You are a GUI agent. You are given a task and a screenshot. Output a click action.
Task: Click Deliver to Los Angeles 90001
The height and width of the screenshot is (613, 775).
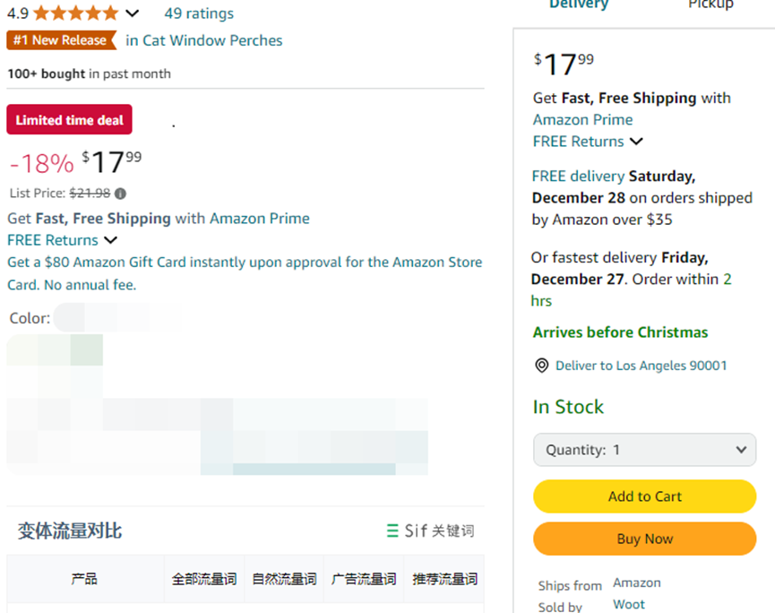click(x=642, y=366)
